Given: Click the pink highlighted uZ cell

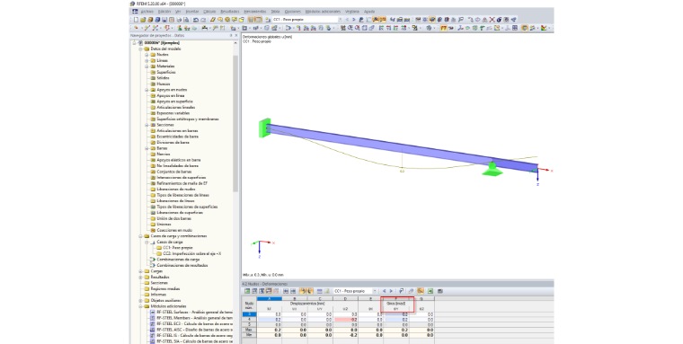Looking at the screenshot, I should [x=345, y=319].
